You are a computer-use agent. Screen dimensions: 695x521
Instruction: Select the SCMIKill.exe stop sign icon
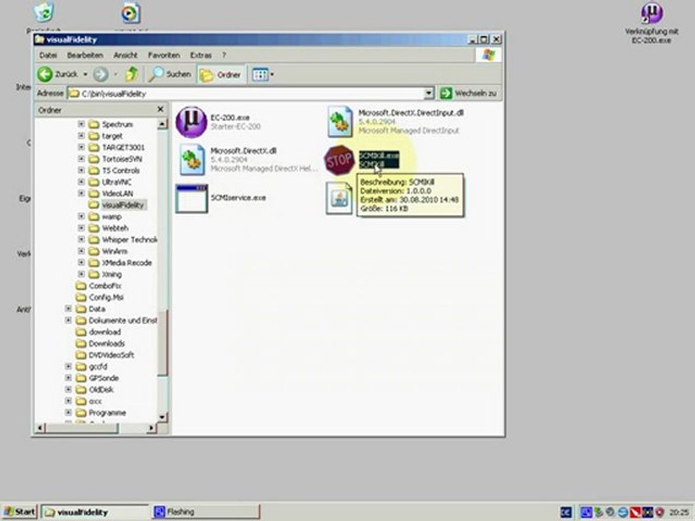339,160
